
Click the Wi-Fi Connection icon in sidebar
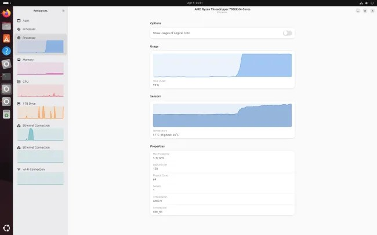tap(19, 169)
